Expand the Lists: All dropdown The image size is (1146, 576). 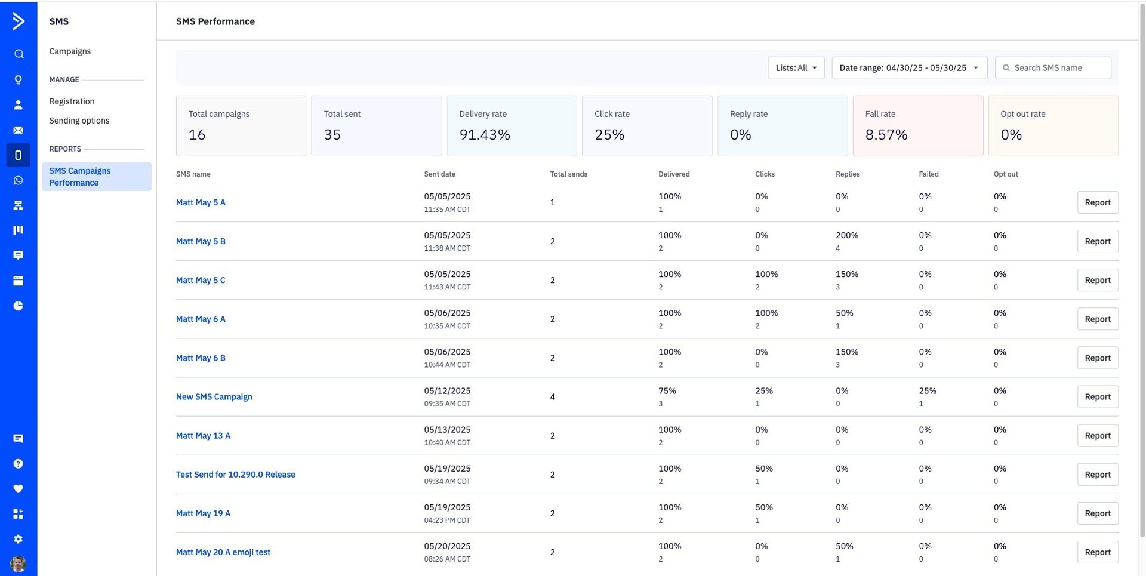click(796, 68)
